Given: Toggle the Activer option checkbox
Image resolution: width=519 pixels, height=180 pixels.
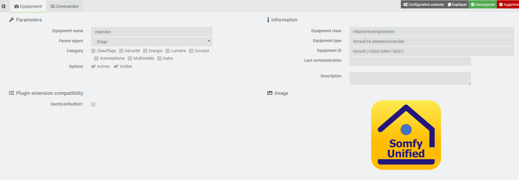Looking at the screenshot, I should pyautogui.click(x=93, y=66).
